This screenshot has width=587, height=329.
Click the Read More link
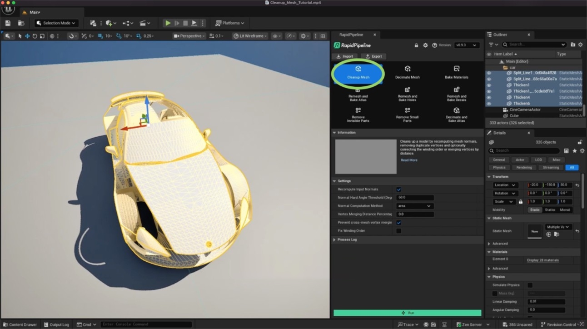[408, 160]
